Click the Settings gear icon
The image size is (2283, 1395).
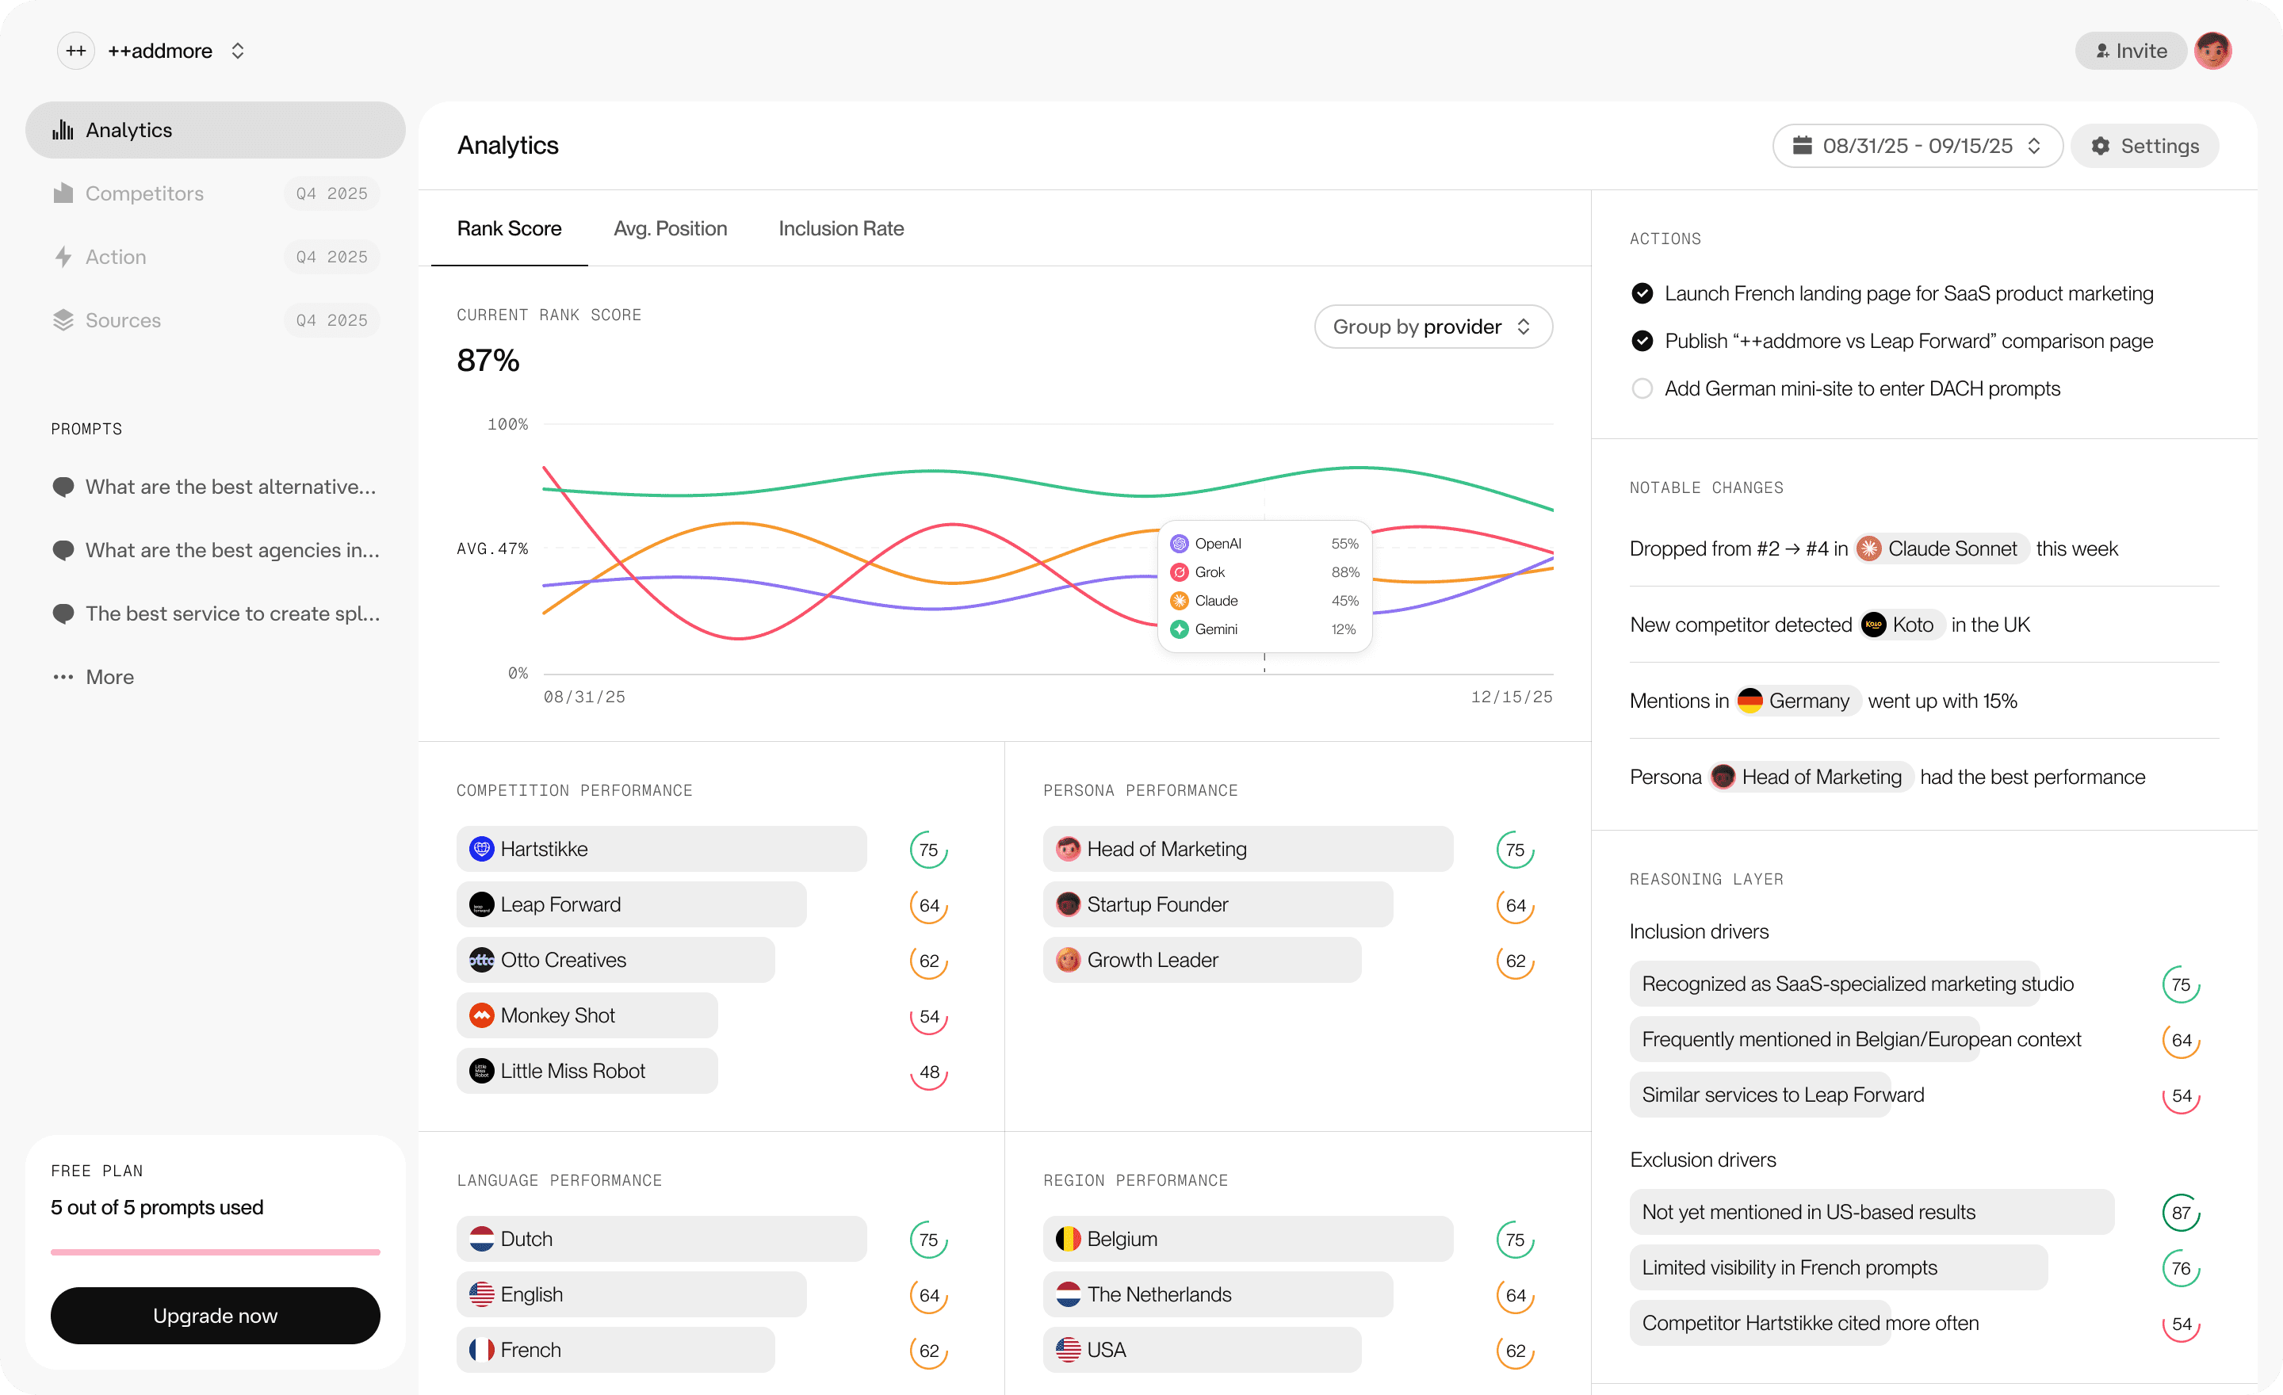2101,145
